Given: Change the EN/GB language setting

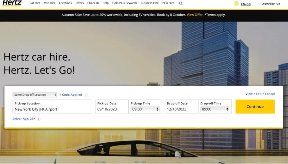Looking at the screenshot, I should point(246,4).
